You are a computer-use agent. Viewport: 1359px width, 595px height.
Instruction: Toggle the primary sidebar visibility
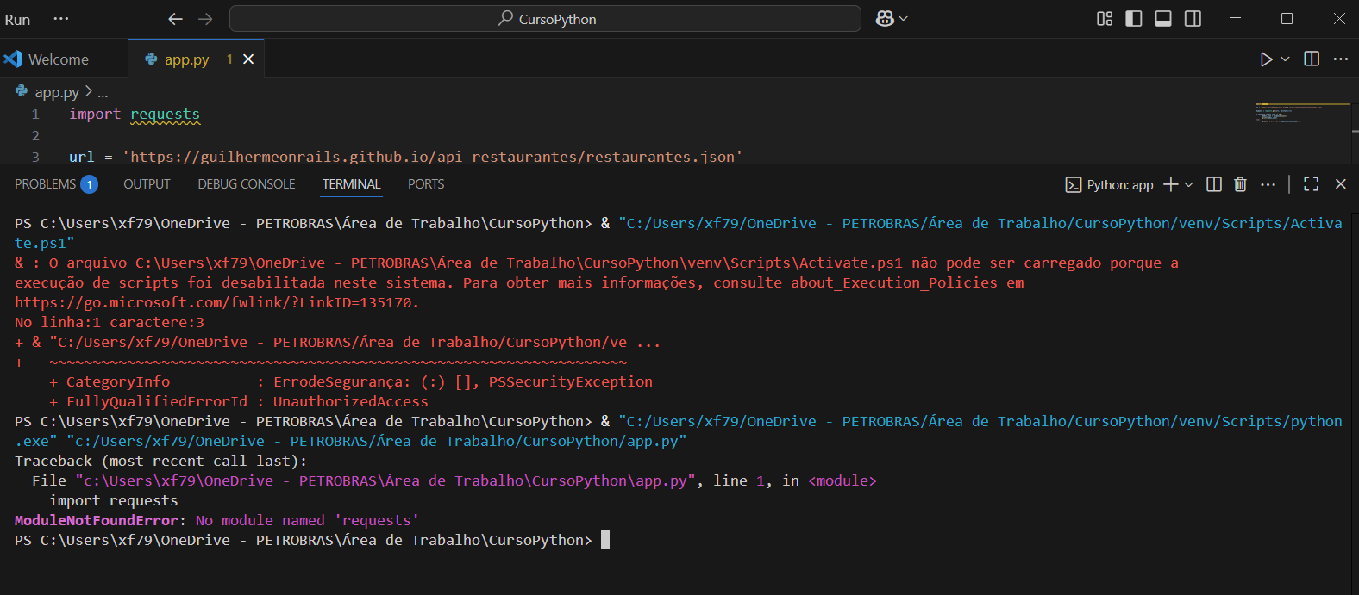click(1134, 19)
